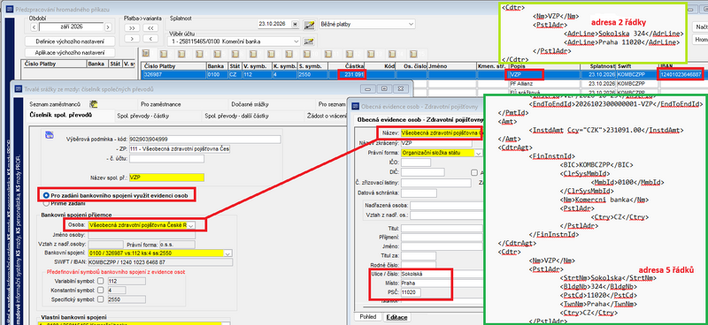Select page icon number 8 above payments table
This screenshot has width=708, height=325.
click(271, 54)
